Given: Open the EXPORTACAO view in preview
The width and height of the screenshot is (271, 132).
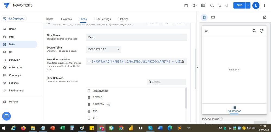Looking at the screenshot, I should 234,109.
